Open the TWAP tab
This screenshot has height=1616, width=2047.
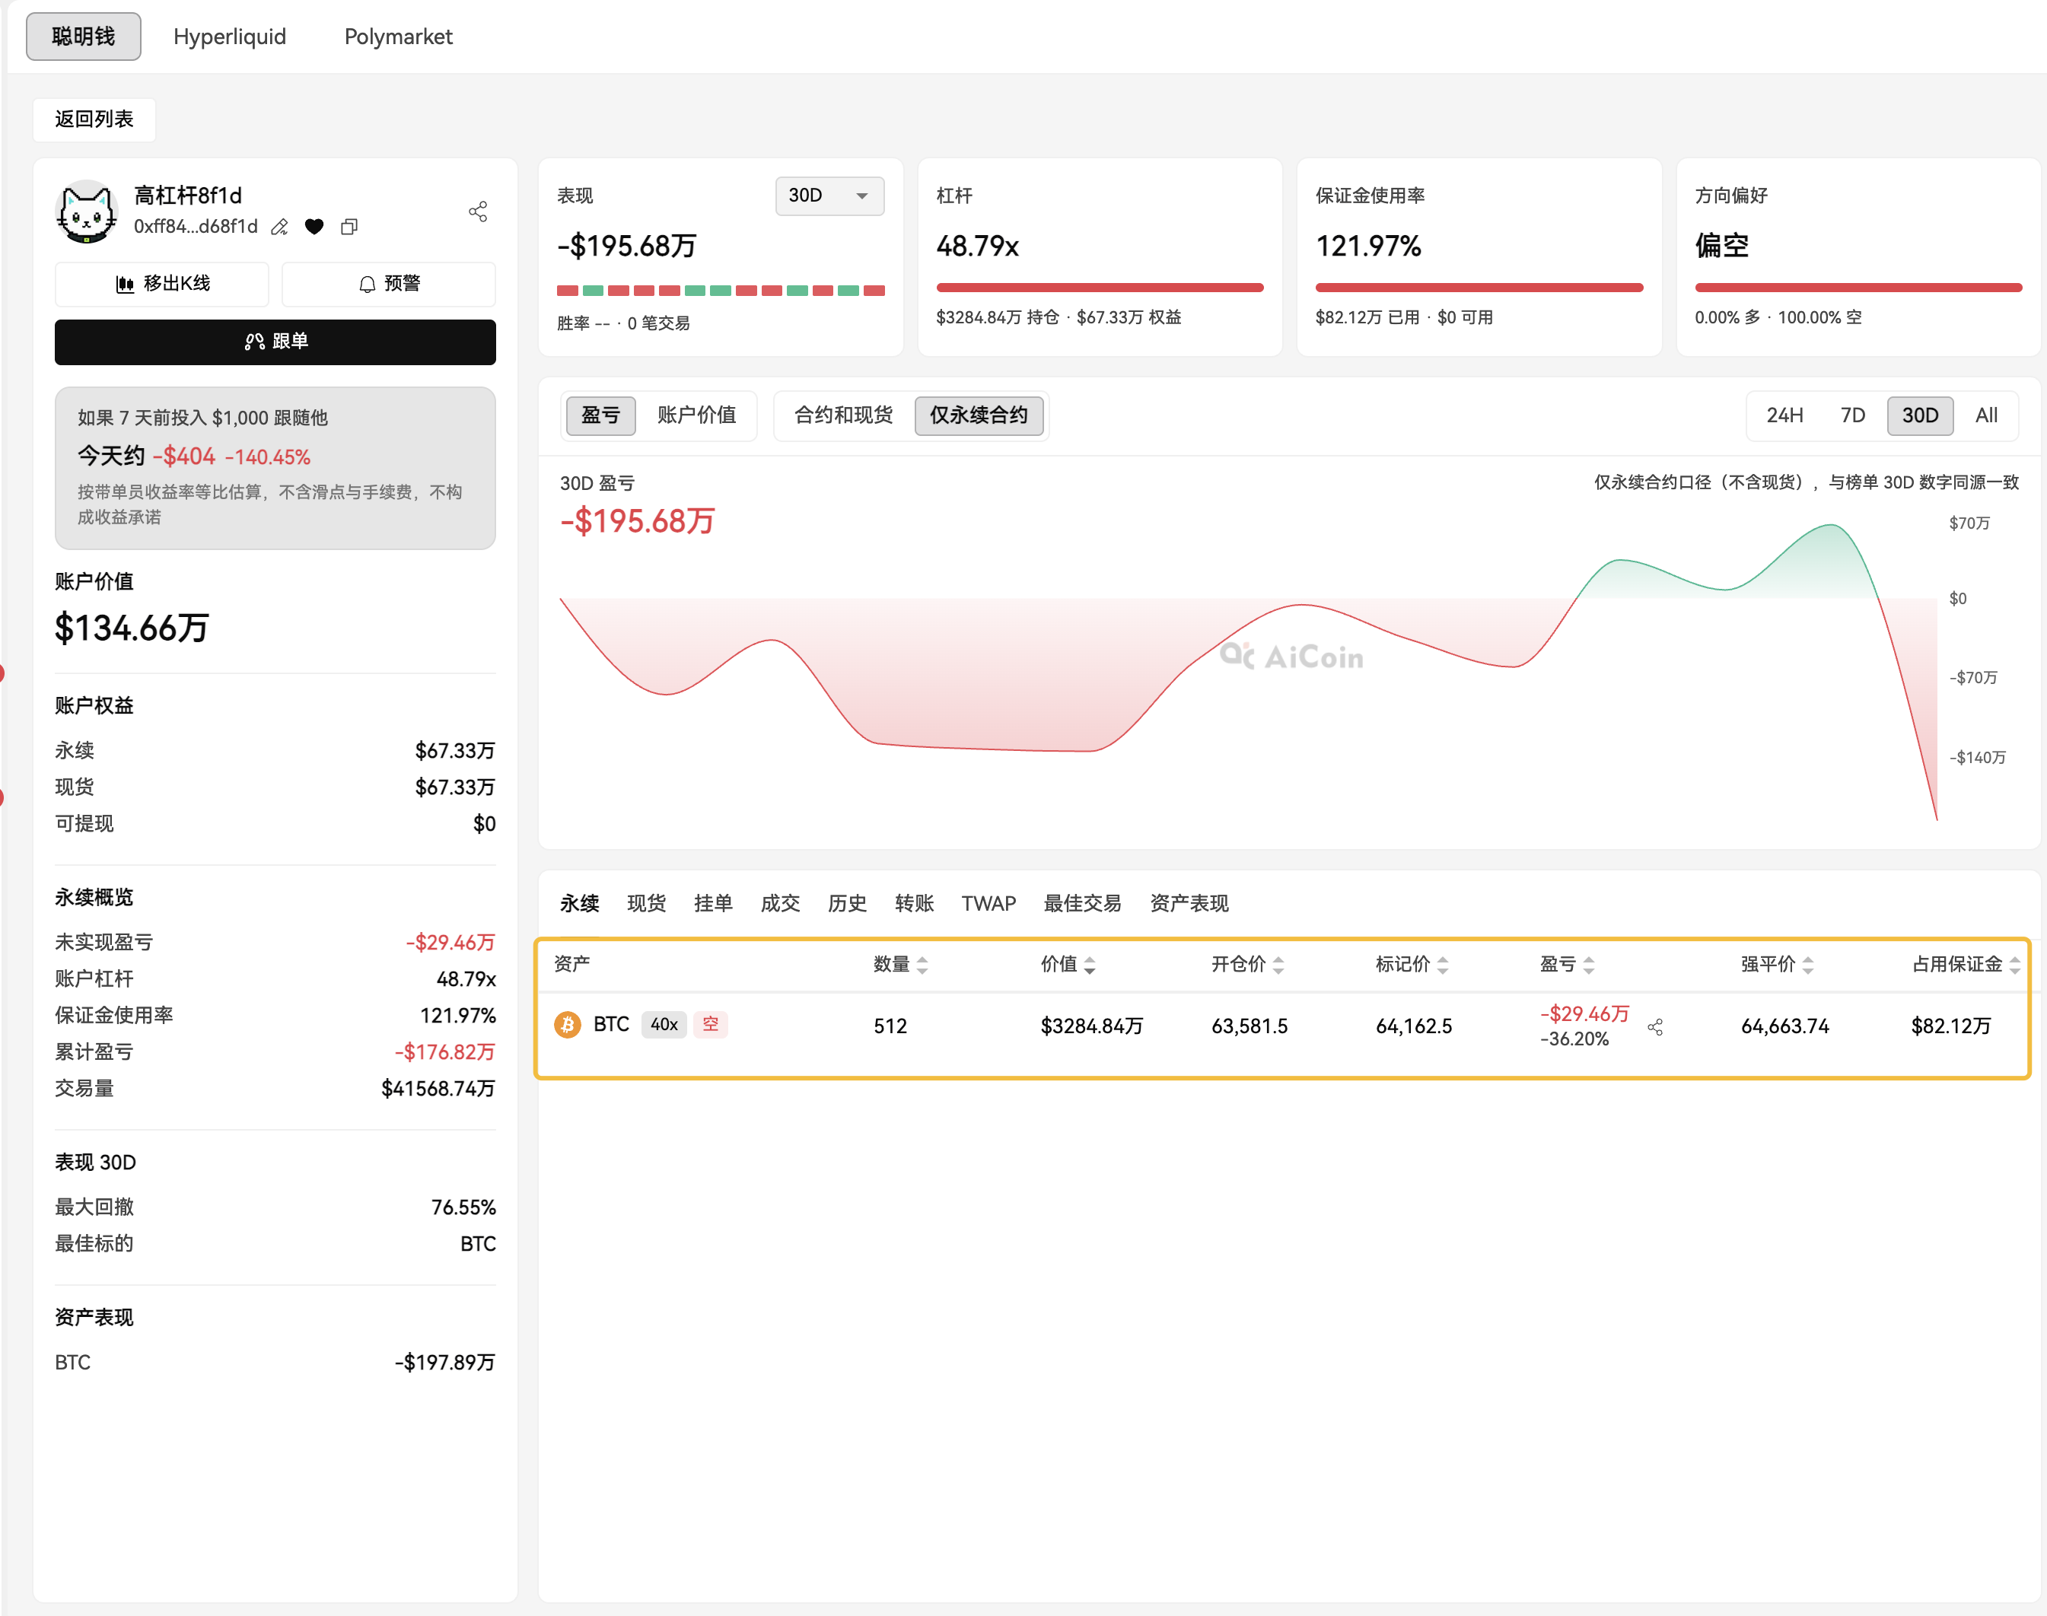click(988, 904)
